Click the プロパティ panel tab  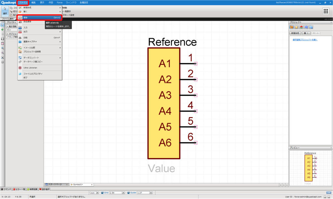[x=11, y=22]
